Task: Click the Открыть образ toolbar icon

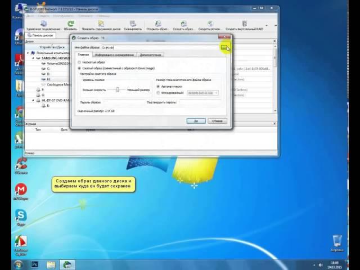Action: click(x=158, y=24)
